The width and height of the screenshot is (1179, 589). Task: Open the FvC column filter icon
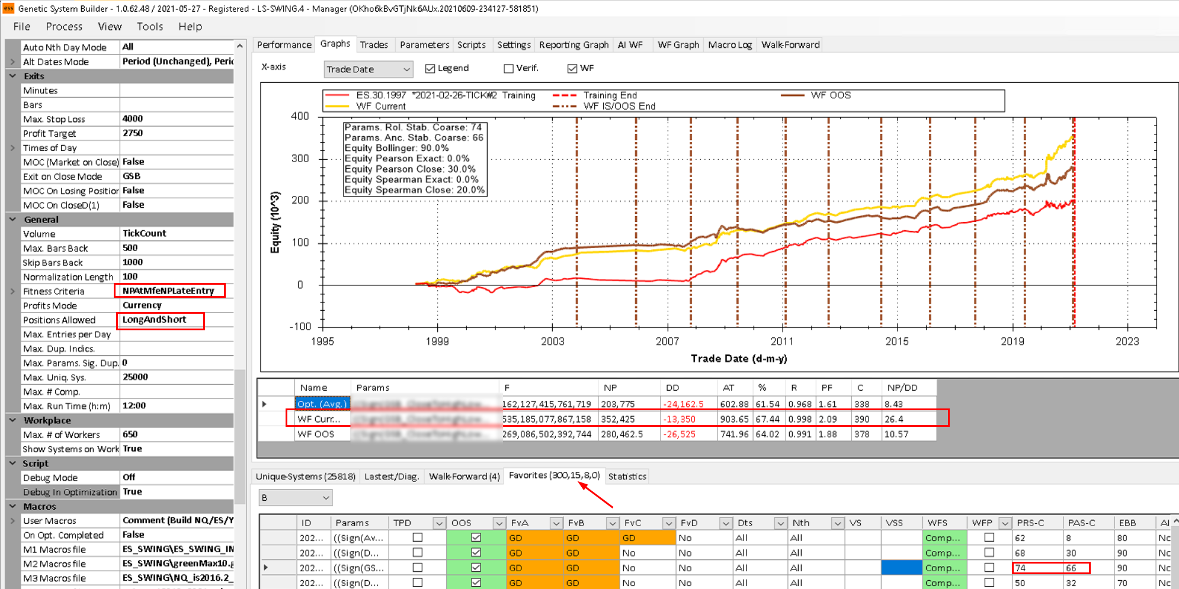[668, 523]
